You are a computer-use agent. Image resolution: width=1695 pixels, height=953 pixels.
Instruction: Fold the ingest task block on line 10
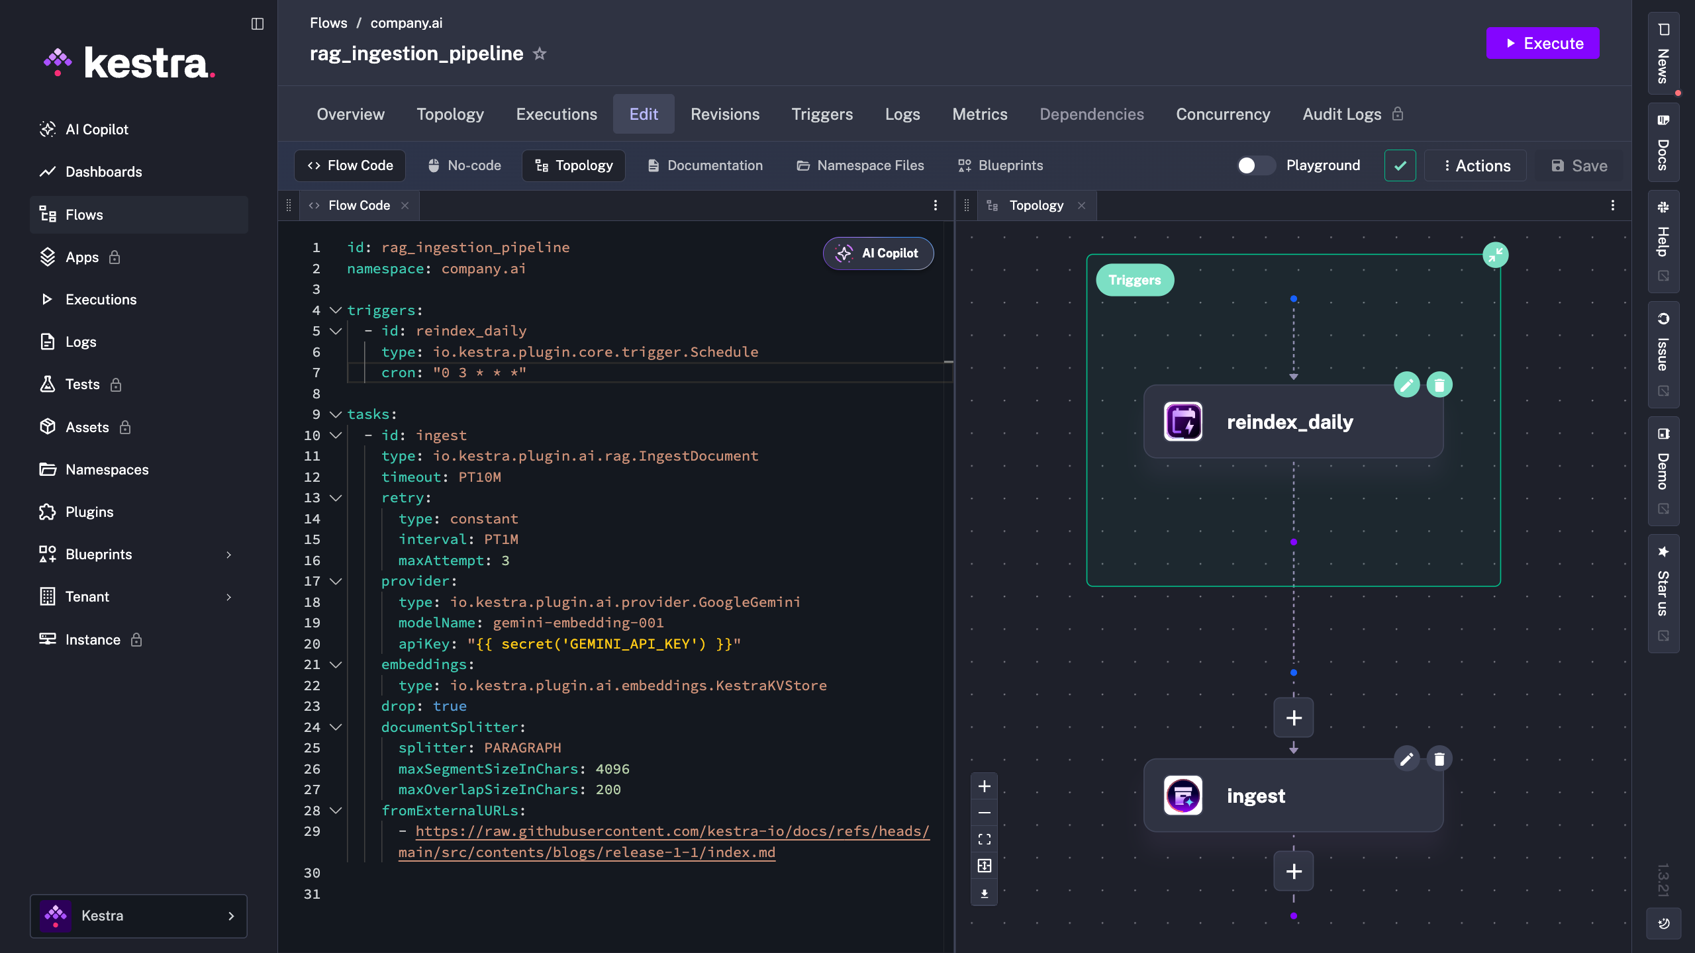coord(336,435)
